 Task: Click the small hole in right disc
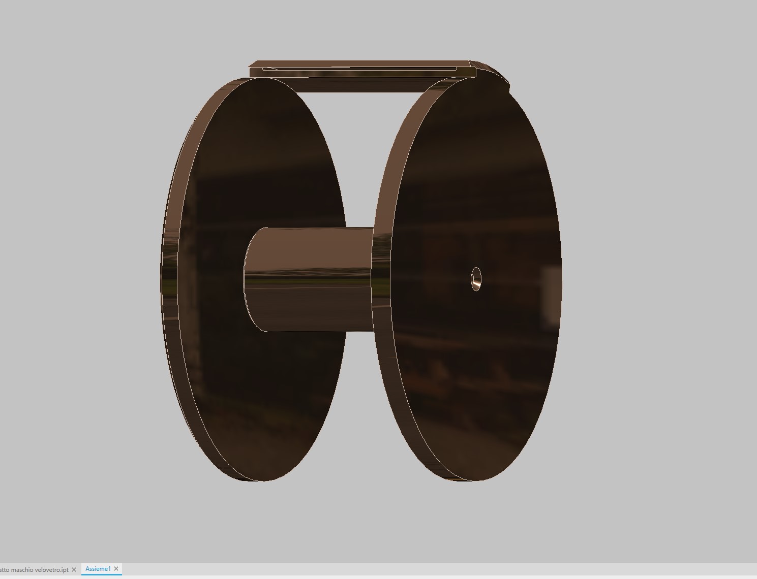click(476, 279)
